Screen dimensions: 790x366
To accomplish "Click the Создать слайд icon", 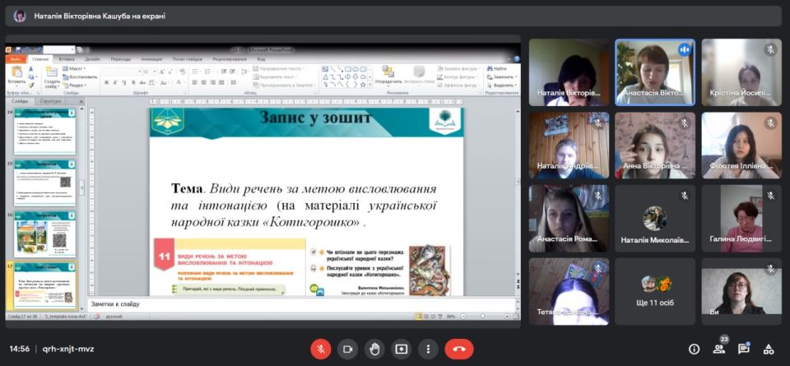I will tap(51, 75).
